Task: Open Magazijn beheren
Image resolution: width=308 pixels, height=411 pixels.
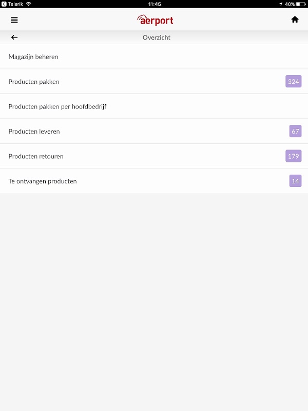Action: (154, 57)
